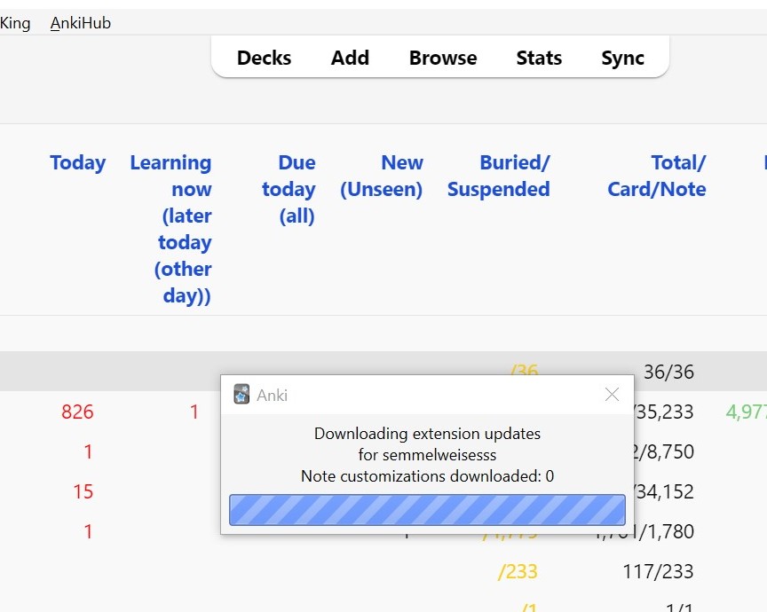The width and height of the screenshot is (767, 612).
Task: Click the Buried/Suspended column header
Action: 498,176
